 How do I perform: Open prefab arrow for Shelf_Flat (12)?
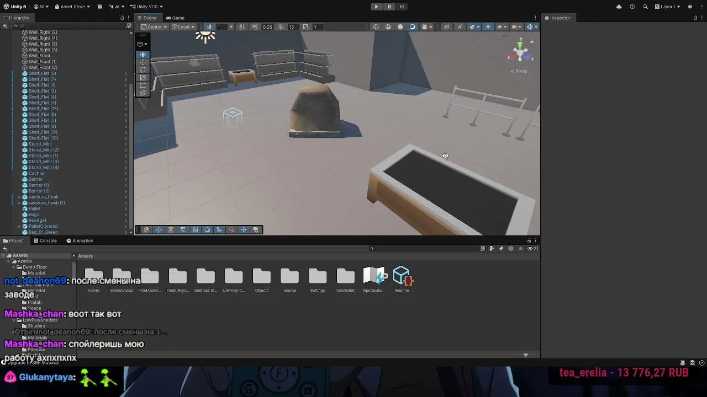pos(126,109)
